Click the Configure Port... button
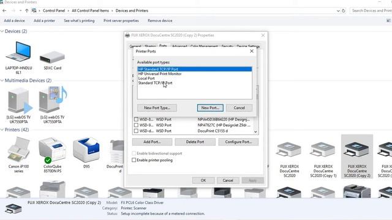Screen dimensions: 392x220 pos(238,142)
